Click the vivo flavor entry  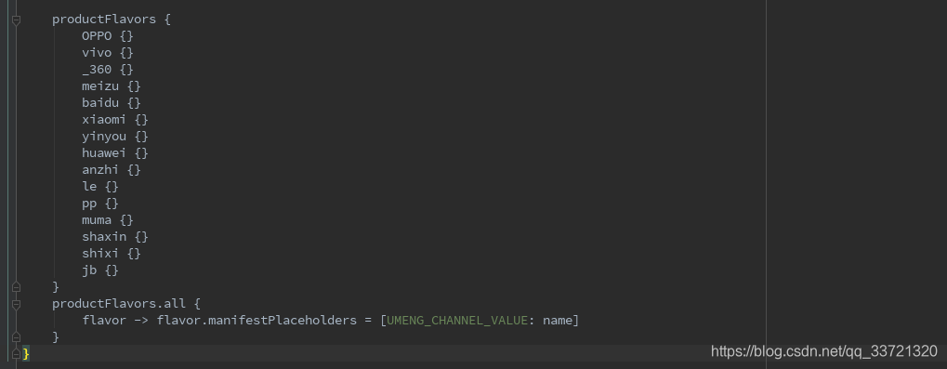pyautogui.click(x=108, y=53)
